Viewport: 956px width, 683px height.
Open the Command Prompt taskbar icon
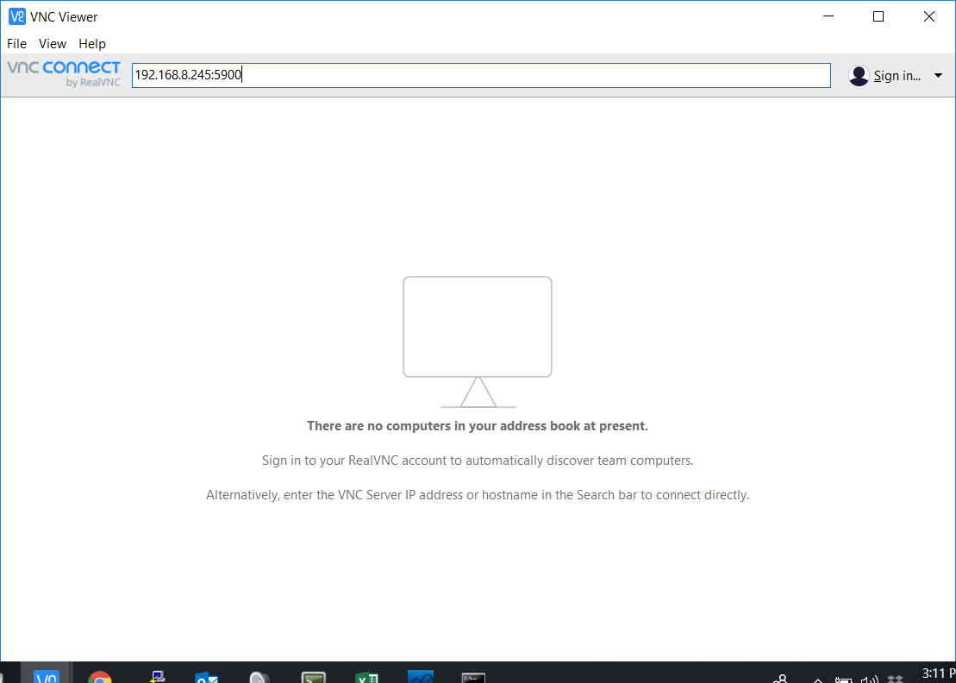coord(472,675)
